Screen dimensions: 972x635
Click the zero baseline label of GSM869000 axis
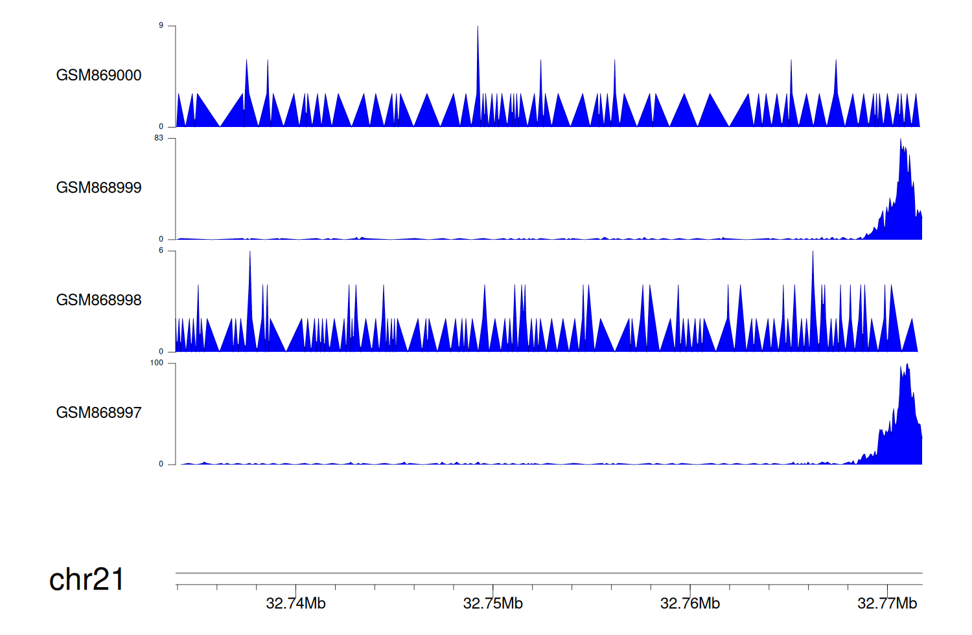[161, 127]
